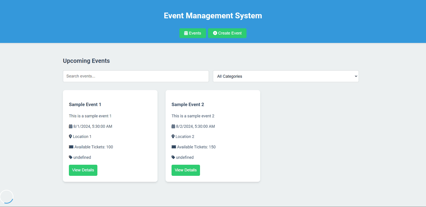Click the chevron arrow of category filter
426x207 pixels.
point(356,76)
